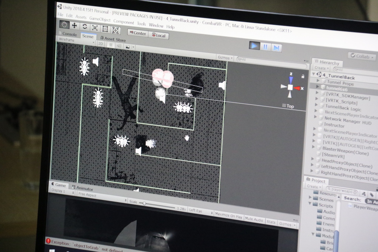Screen dimensions: 378x252
Task: Select the Scale tool
Action: click(95, 28)
